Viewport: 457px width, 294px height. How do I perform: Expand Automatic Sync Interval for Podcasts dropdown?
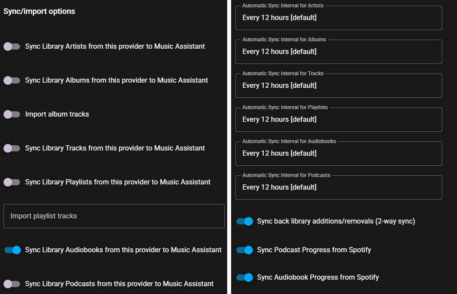[x=339, y=187]
